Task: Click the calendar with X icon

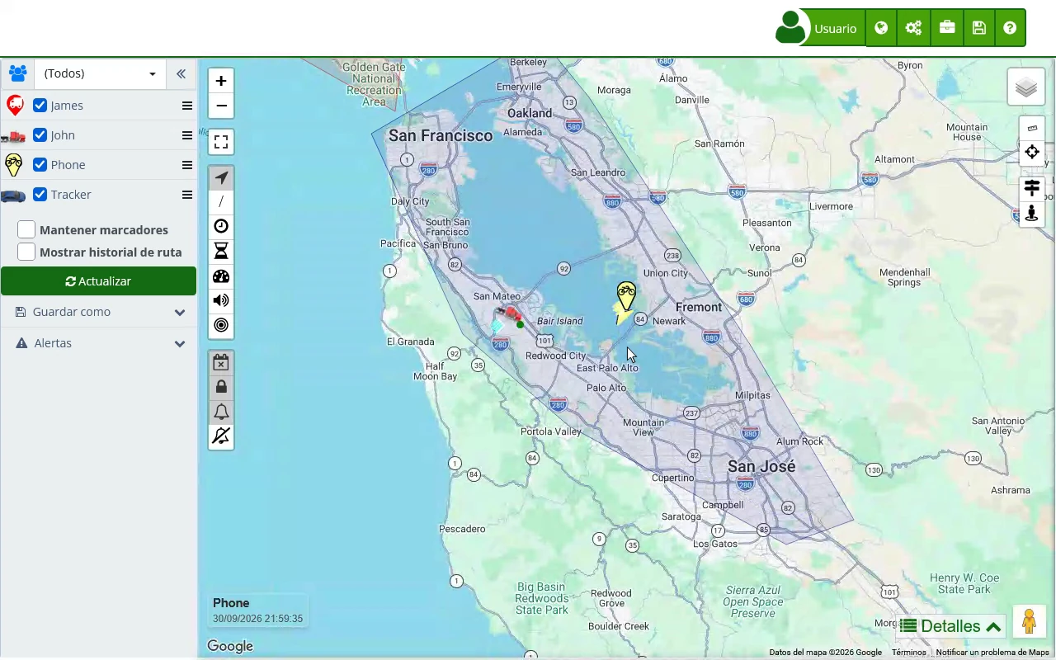Action: (x=221, y=362)
